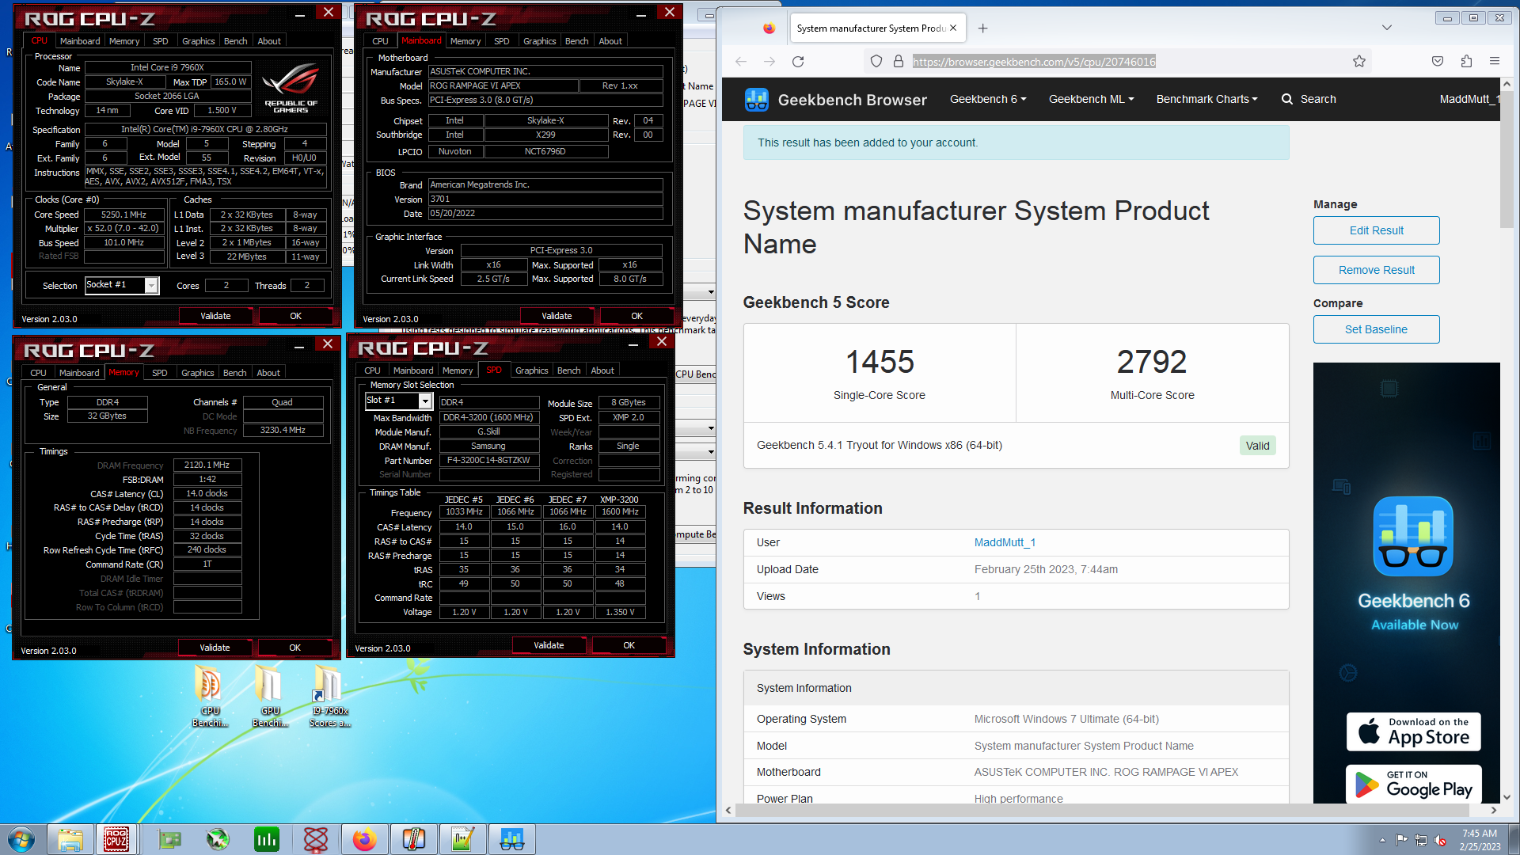Viewport: 1520px width, 855px height.
Task: Open Windows Start orb
Action: 21,839
